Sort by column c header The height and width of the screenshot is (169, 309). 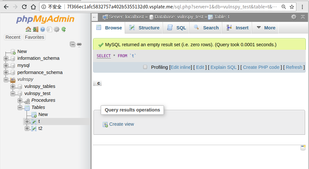[99, 83]
